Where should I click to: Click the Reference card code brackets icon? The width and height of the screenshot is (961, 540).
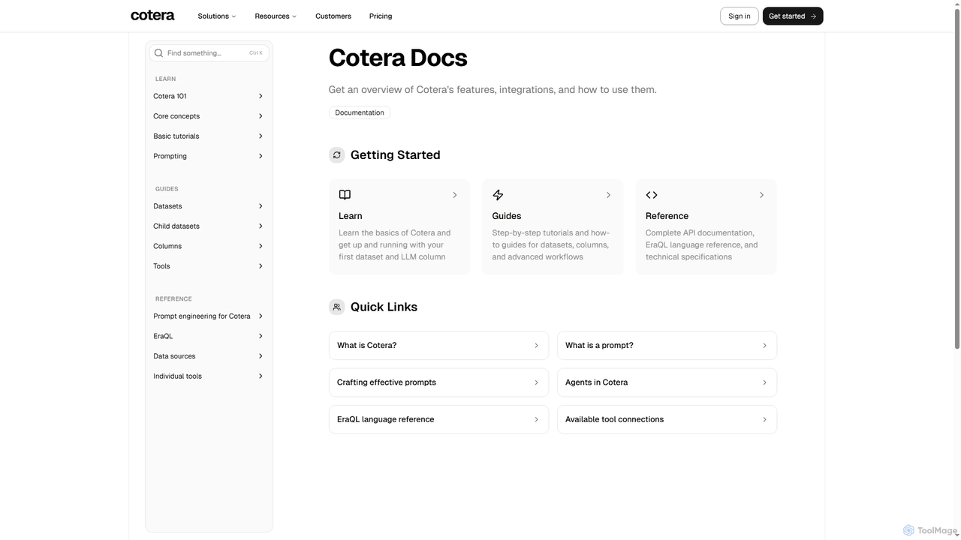(x=652, y=195)
